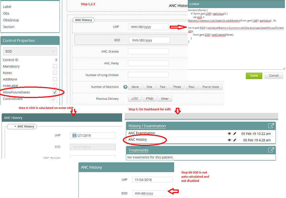Select the Obs control type
This screenshot has width=286, height=198.
pos(7,13)
